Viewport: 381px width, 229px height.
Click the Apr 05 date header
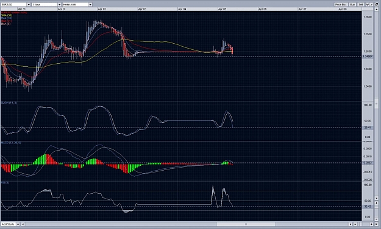[222, 9]
